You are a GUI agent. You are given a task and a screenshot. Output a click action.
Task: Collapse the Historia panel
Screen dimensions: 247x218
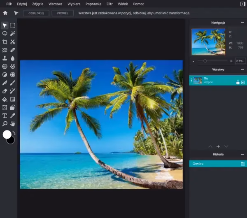pyautogui.click(x=242, y=154)
